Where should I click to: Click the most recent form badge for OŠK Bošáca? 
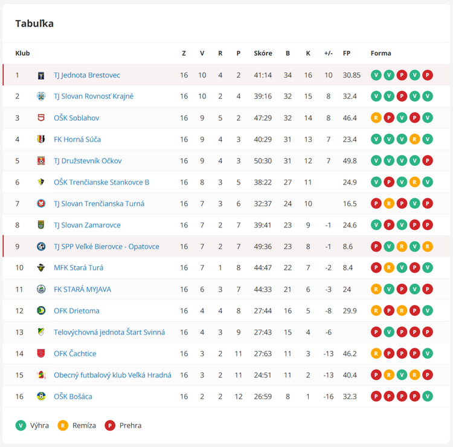pos(428,397)
